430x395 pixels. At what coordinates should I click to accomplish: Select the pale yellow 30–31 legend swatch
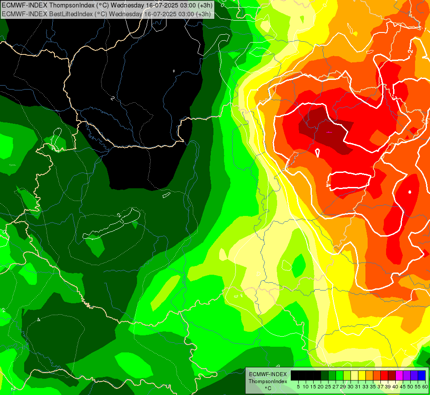tap(354, 375)
